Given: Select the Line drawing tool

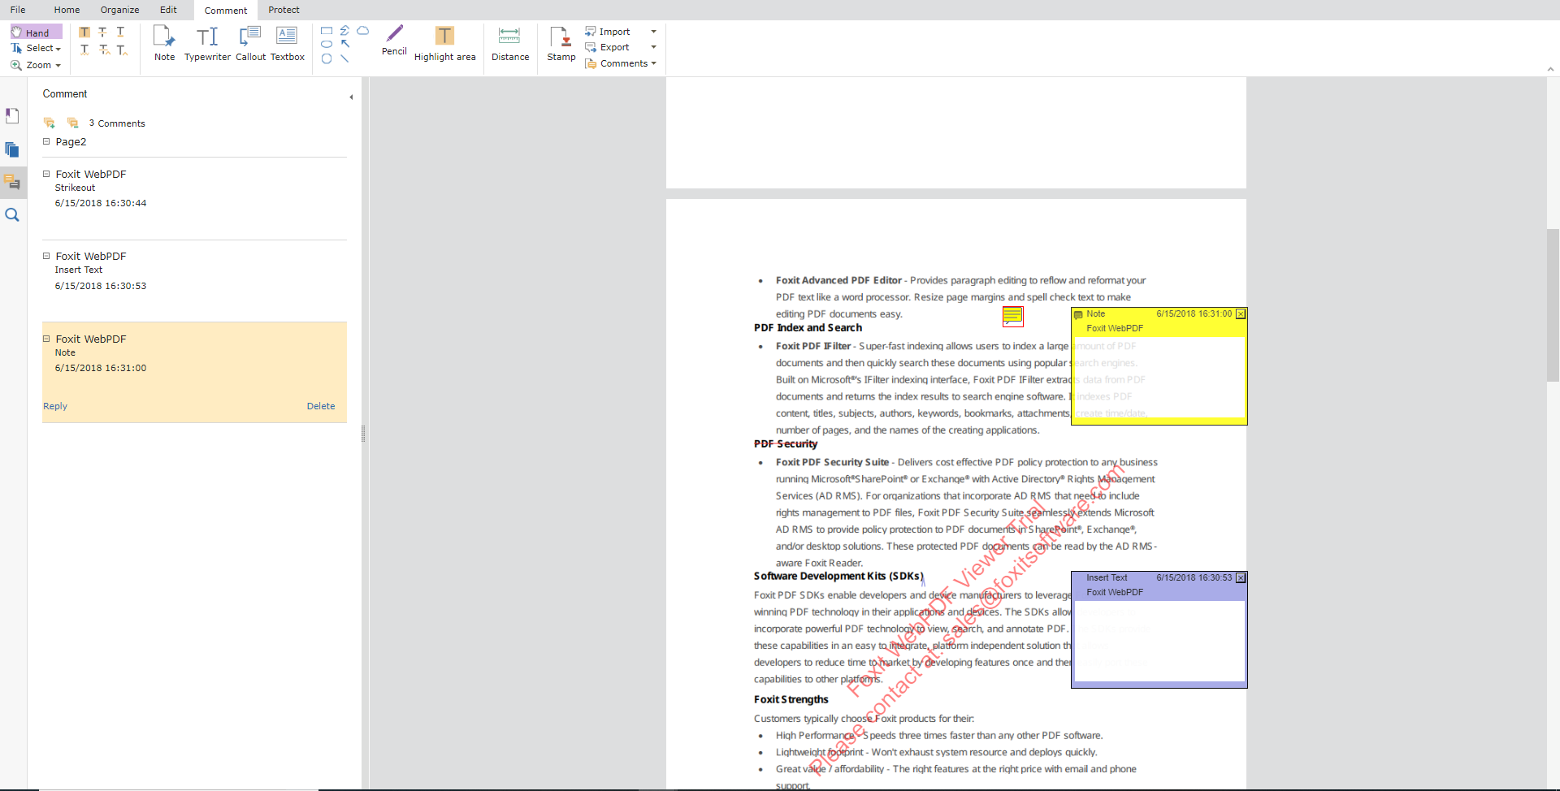Looking at the screenshot, I should [344, 58].
